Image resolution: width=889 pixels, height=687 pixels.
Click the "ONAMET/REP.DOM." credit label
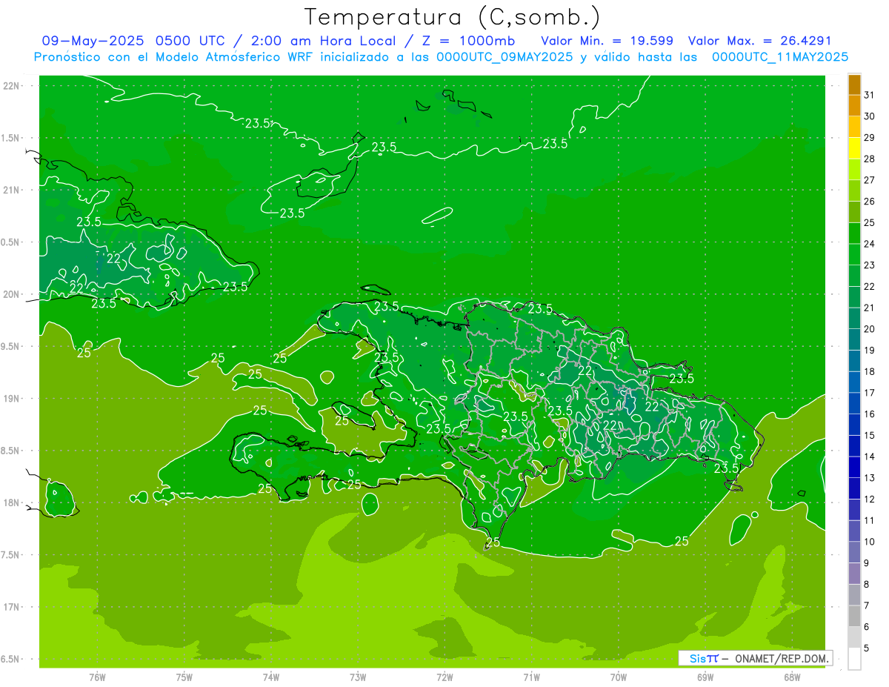pyautogui.click(x=783, y=658)
